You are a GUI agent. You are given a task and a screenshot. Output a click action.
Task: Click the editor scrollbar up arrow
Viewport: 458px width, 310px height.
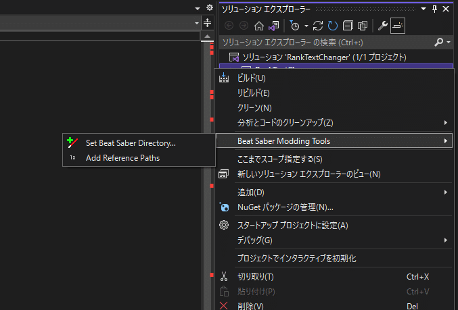pyautogui.click(x=208, y=36)
